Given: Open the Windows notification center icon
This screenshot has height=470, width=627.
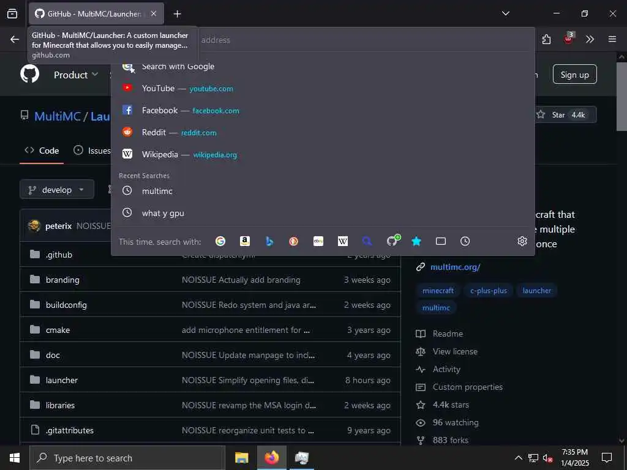Looking at the screenshot, I should click(x=607, y=458).
